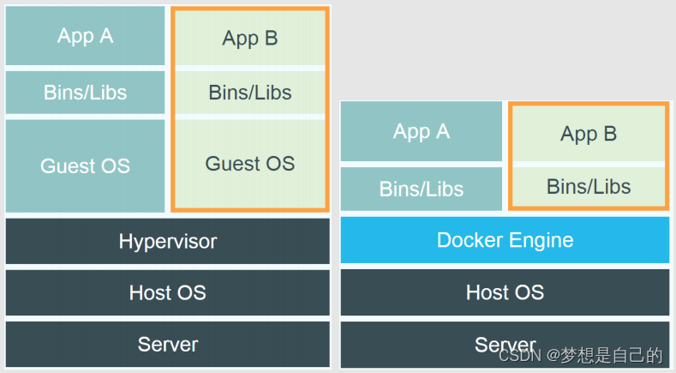Select Bins/Libs under App B in VM diagram
676x373 pixels.
250,93
